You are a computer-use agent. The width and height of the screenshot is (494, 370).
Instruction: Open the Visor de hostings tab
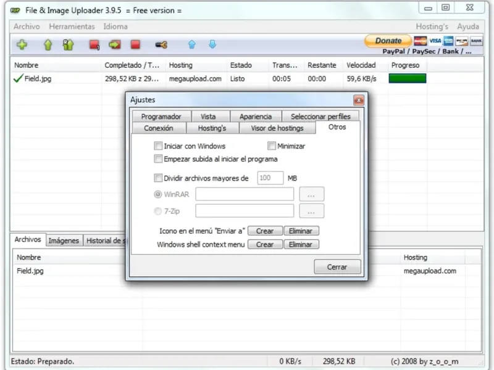(277, 128)
